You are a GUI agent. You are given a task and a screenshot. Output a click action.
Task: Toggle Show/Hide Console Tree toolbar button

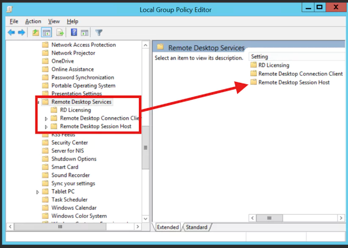point(47,33)
